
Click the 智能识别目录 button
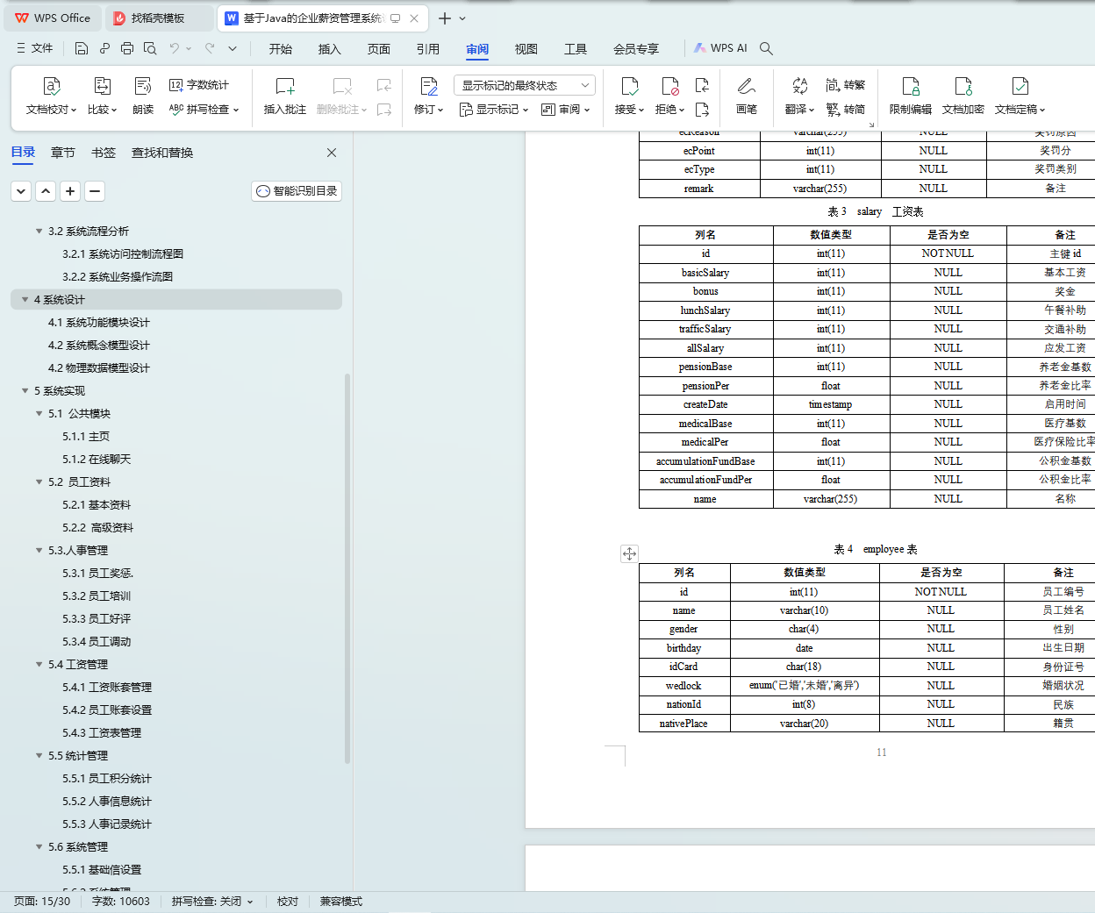pyautogui.click(x=297, y=190)
